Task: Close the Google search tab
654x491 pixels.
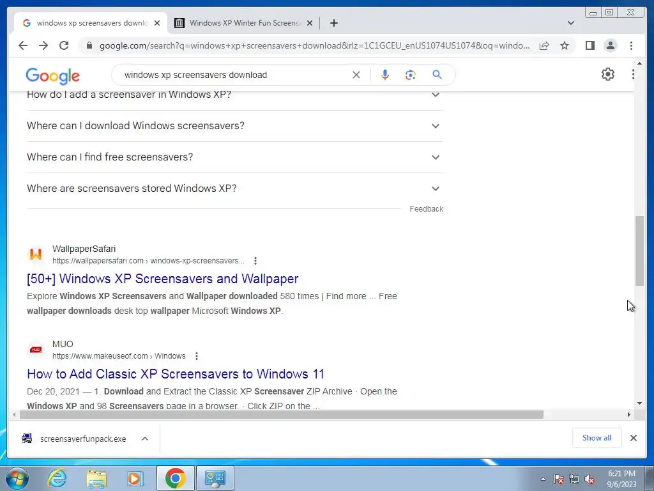Action: 157,23
